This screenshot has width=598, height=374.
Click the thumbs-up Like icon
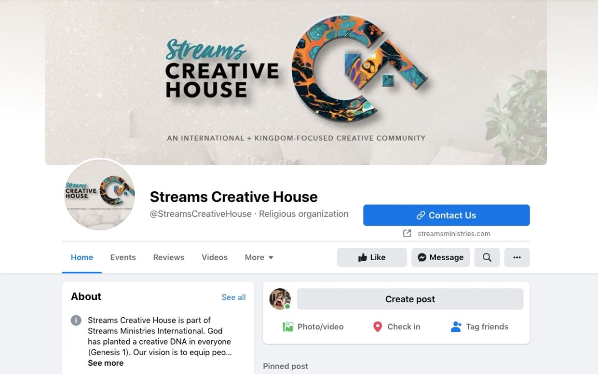[x=363, y=257]
